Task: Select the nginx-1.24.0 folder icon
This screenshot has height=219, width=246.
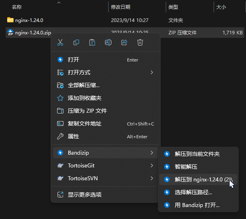Action: tap(10, 20)
